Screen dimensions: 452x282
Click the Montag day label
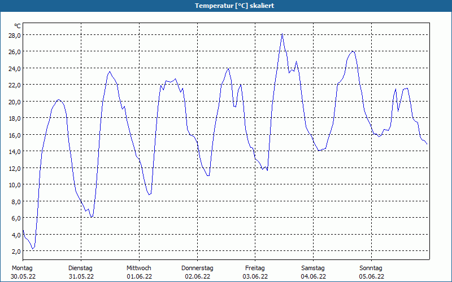tap(22, 268)
